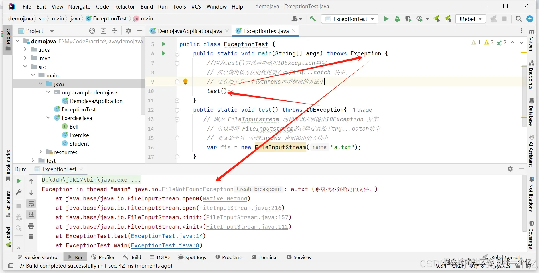Toggle the Bookmarks tool window
The image size is (539, 273).
(8, 166)
